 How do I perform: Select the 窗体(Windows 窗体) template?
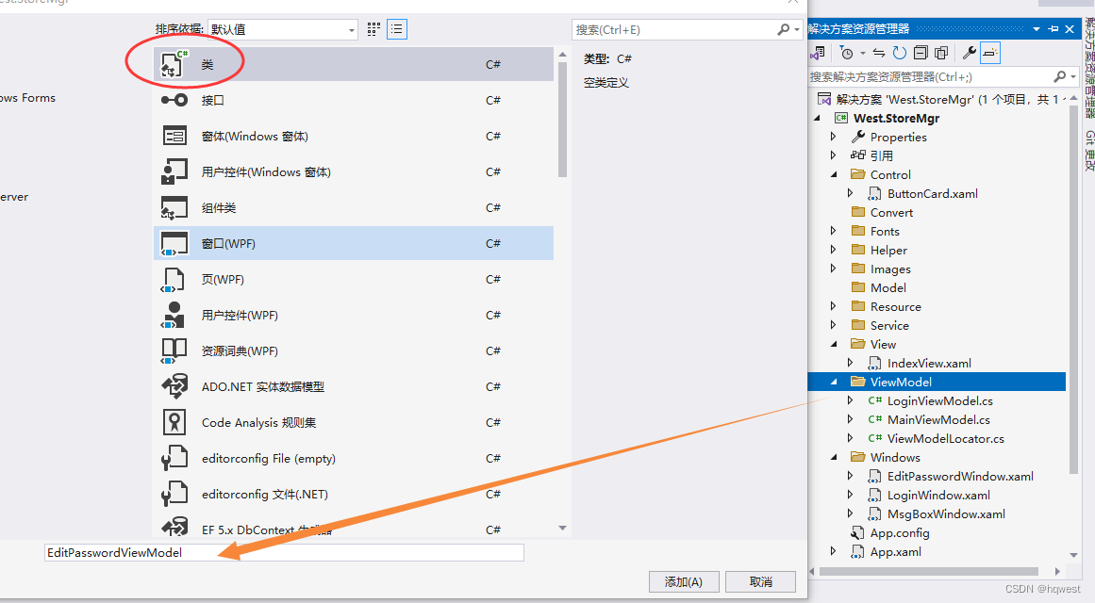point(354,136)
